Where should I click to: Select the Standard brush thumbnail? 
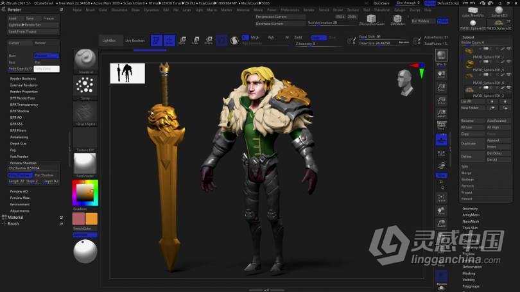[x=85, y=62]
